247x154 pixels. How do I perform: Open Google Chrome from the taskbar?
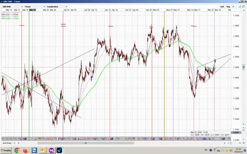[17, 150]
